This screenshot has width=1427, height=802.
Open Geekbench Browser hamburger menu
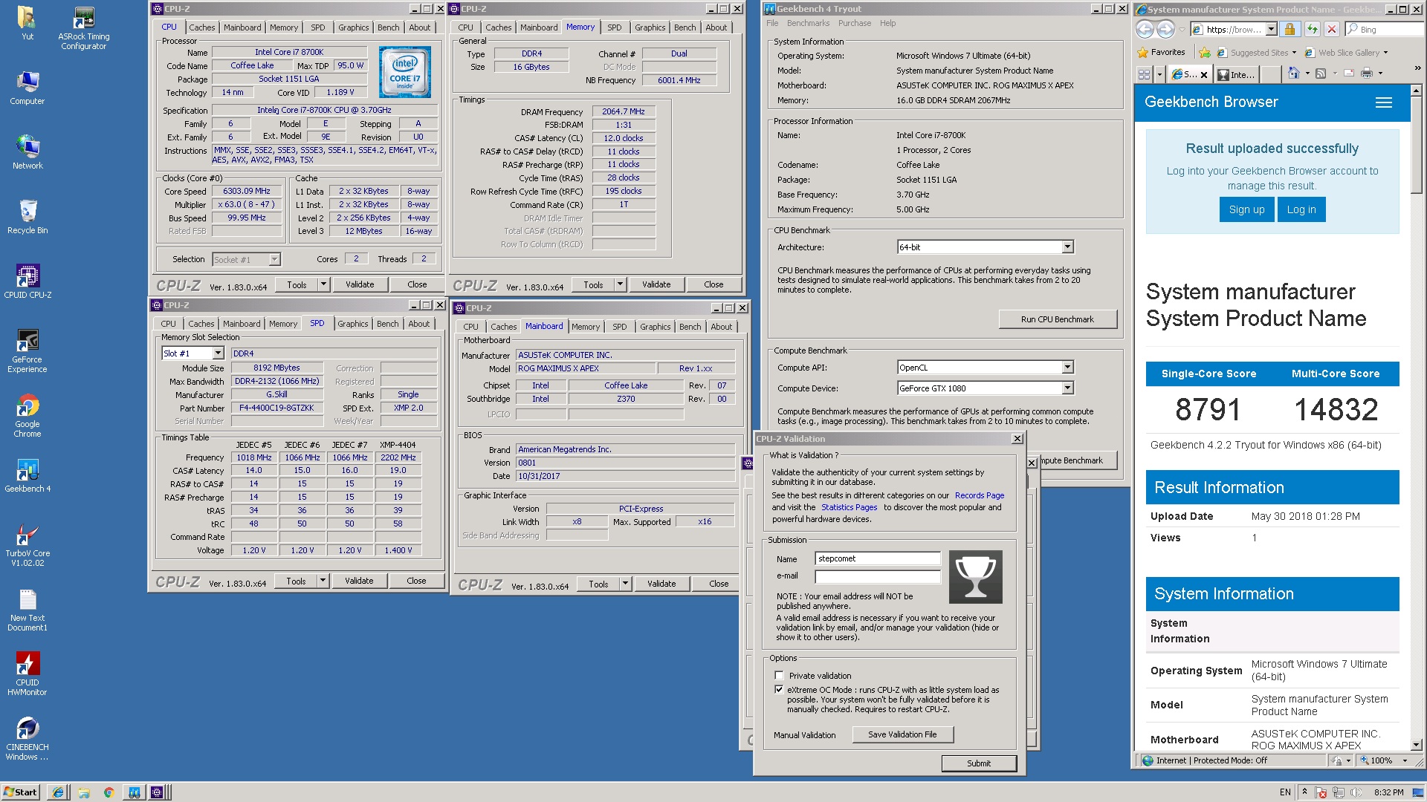click(x=1384, y=102)
